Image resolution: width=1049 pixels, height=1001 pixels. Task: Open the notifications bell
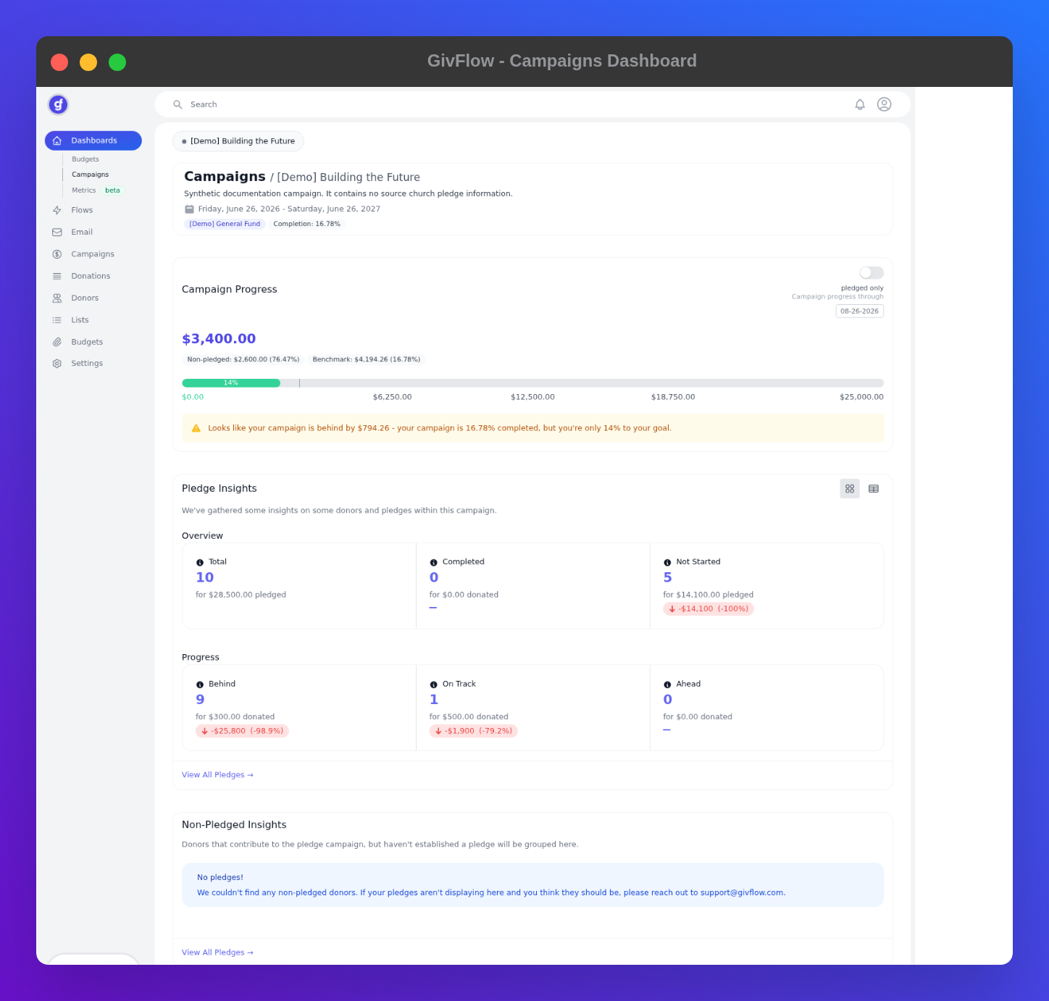click(860, 104)
